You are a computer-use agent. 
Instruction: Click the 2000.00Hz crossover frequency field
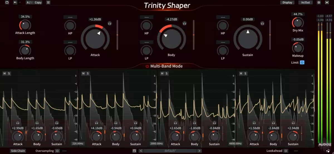[x=156, y=143]
